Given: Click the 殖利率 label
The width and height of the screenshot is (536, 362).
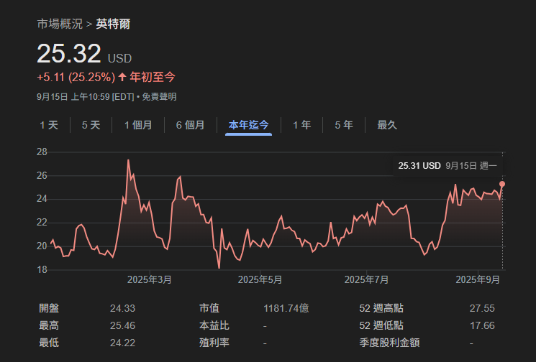Looking at the screenshot, I should coord(214,343).
